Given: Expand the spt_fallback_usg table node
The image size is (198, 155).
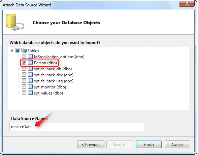Looking at the screenshot, I should click(19, 81).
